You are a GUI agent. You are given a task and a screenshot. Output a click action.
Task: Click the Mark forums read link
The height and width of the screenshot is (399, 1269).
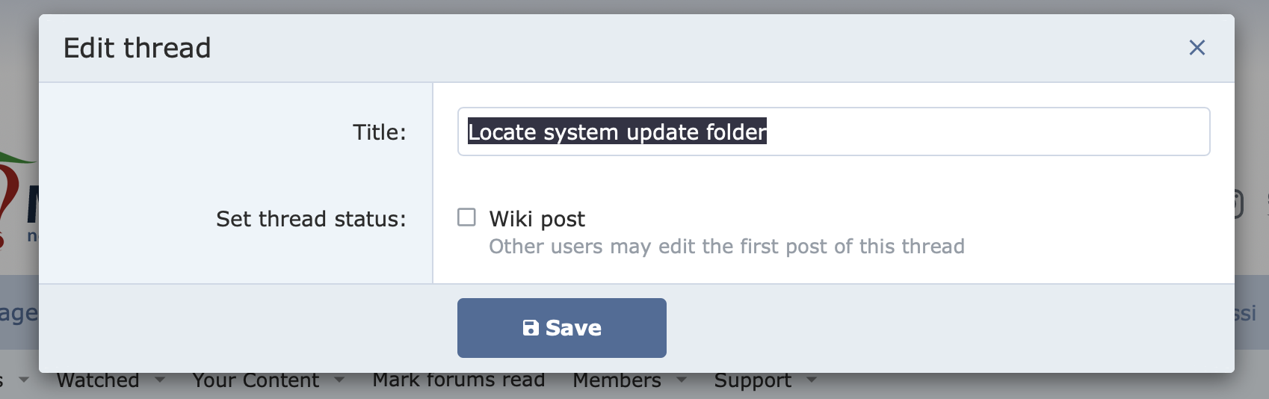(x=459, y=380)
